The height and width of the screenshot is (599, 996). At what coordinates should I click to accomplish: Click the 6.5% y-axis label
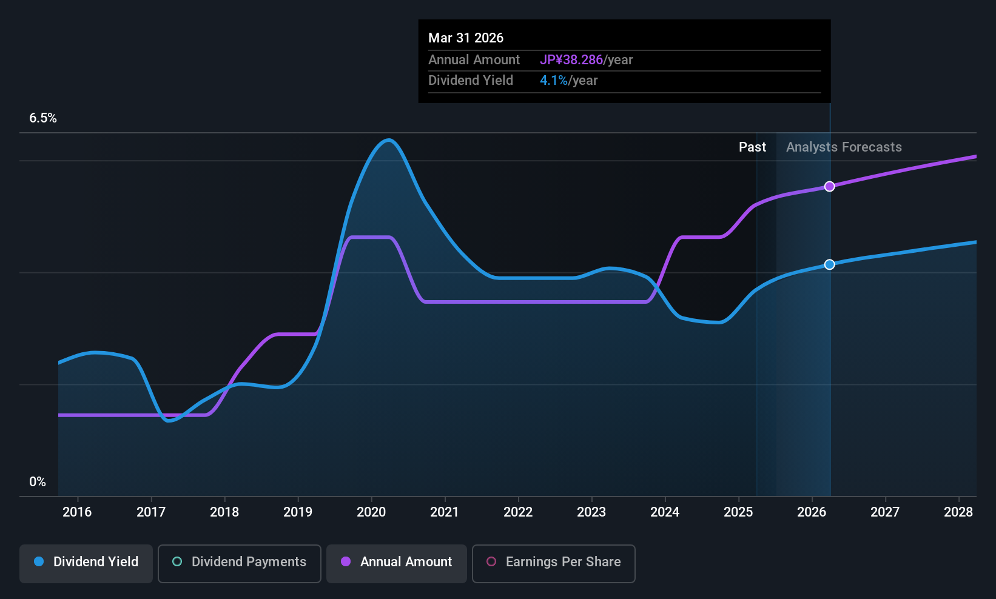(43, 118)
